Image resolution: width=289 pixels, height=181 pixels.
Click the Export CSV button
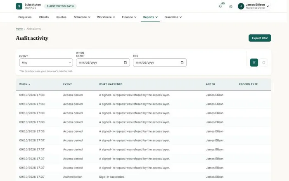click(x=260, y=38)
